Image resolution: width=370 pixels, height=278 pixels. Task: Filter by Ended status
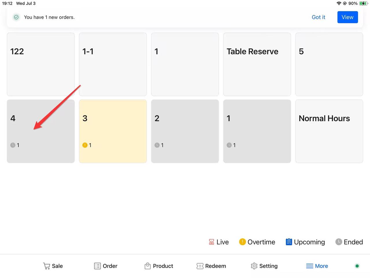(x=349, y=242)
